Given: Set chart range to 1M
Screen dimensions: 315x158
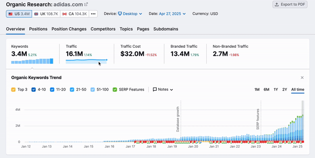Looking at the screenshot, I should point(257,89).
